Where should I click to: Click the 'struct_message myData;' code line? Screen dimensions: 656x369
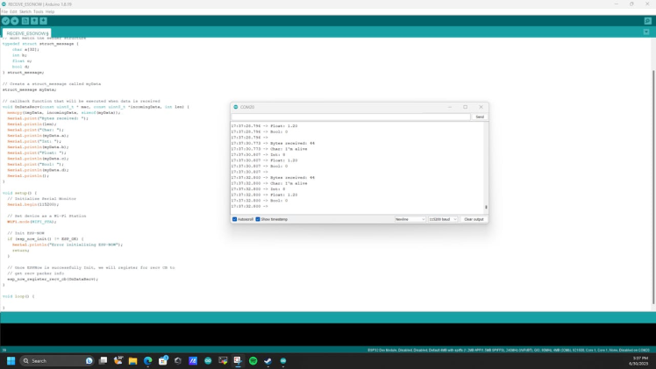tap(29, 89)
